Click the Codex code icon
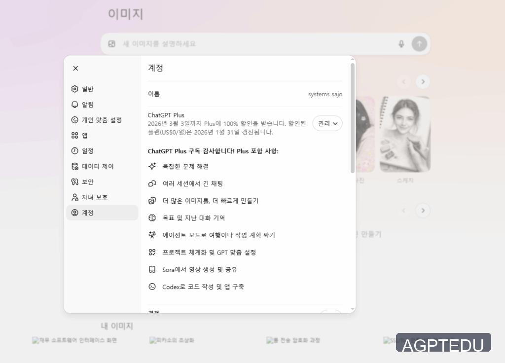The width and height of the screenshot is (505, 363). pyautogui.click(x=152, y=287)
